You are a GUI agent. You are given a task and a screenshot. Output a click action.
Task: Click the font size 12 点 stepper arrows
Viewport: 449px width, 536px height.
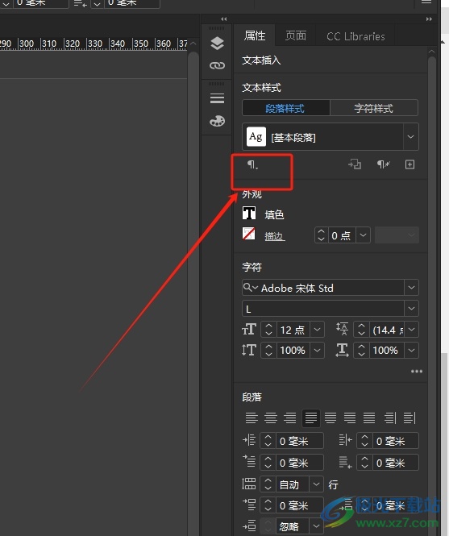[x=268, y=330]
